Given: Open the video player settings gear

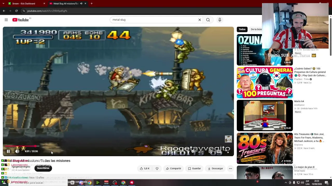Looking at the screenshot, I should coord(210,151).
